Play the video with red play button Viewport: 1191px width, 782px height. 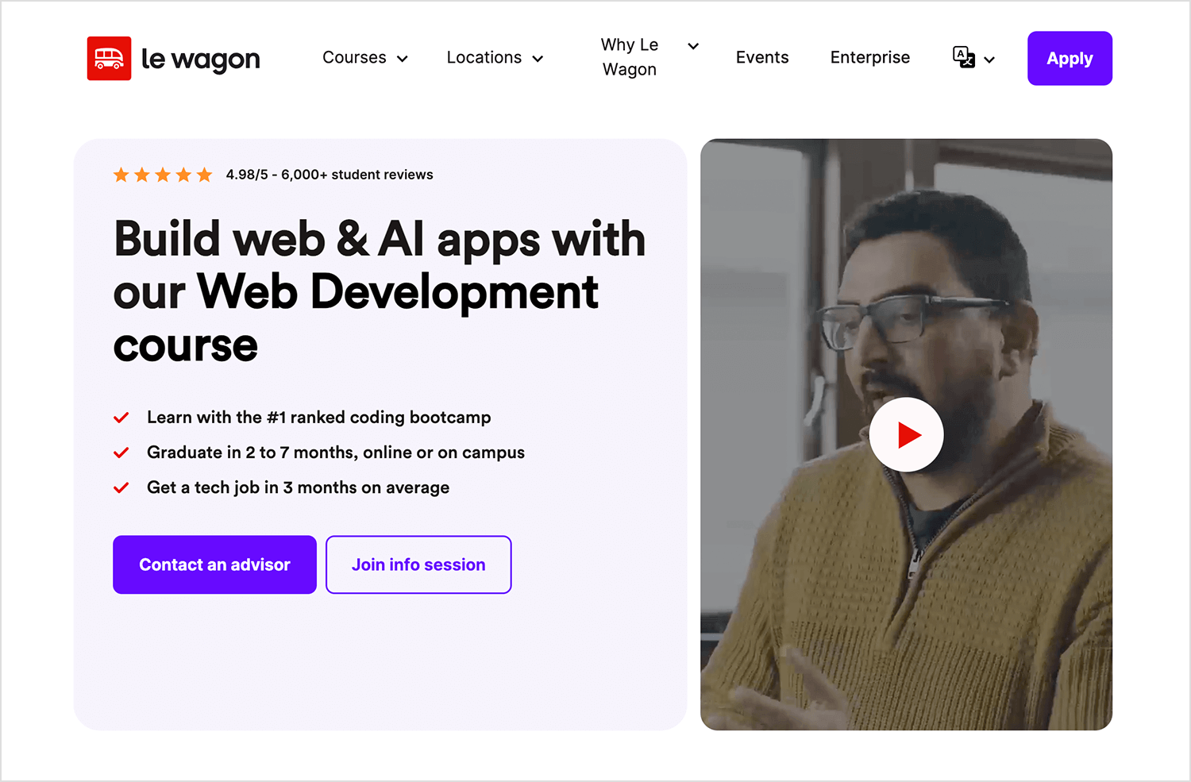click(x=906, y=434)
